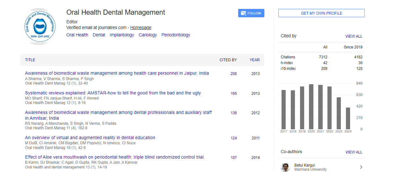Click the i10-index label
396x172 pixels.
coord(288,69)
